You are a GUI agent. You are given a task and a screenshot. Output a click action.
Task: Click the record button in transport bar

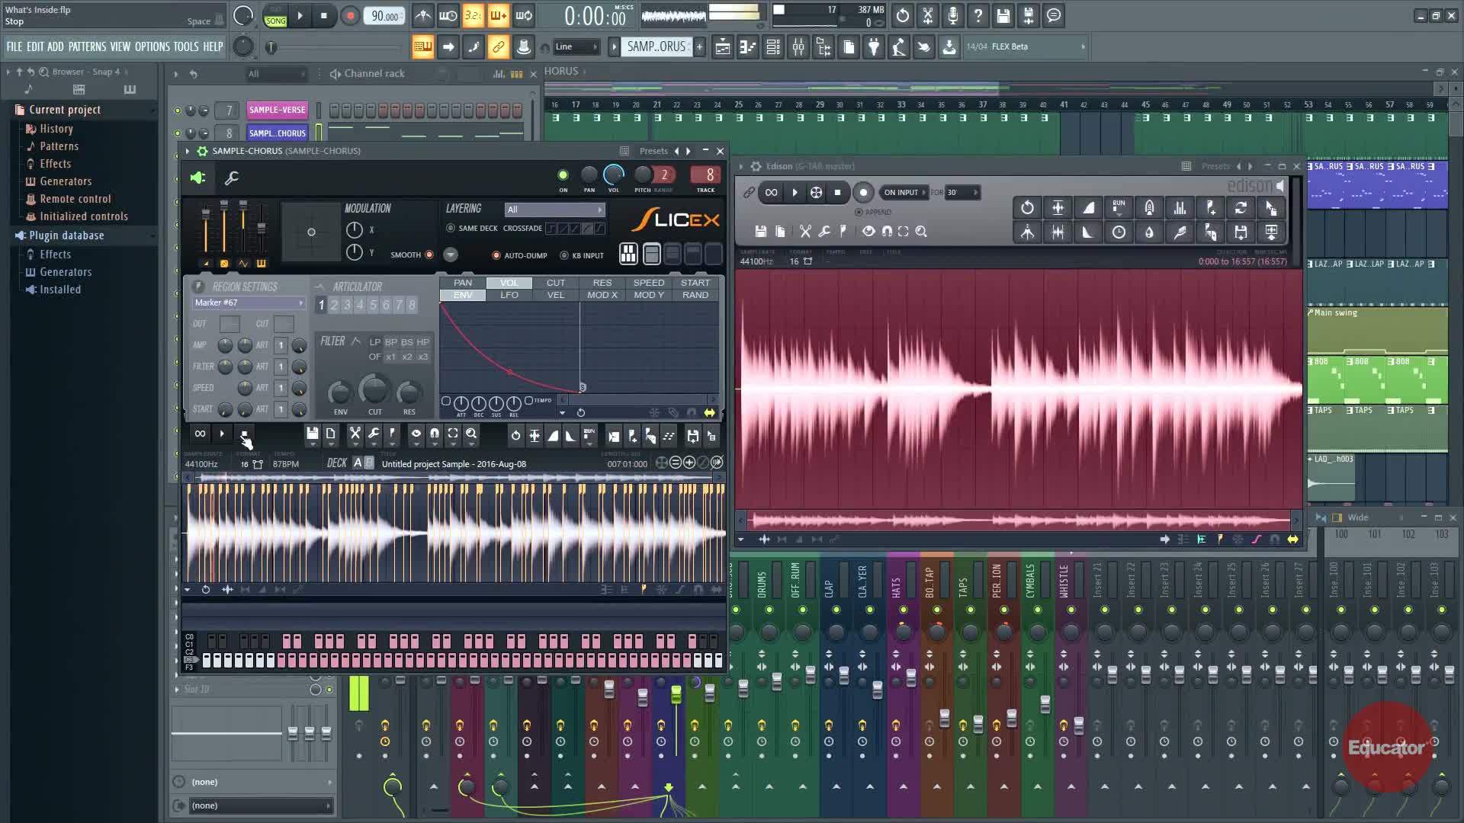tap(350, 16)
